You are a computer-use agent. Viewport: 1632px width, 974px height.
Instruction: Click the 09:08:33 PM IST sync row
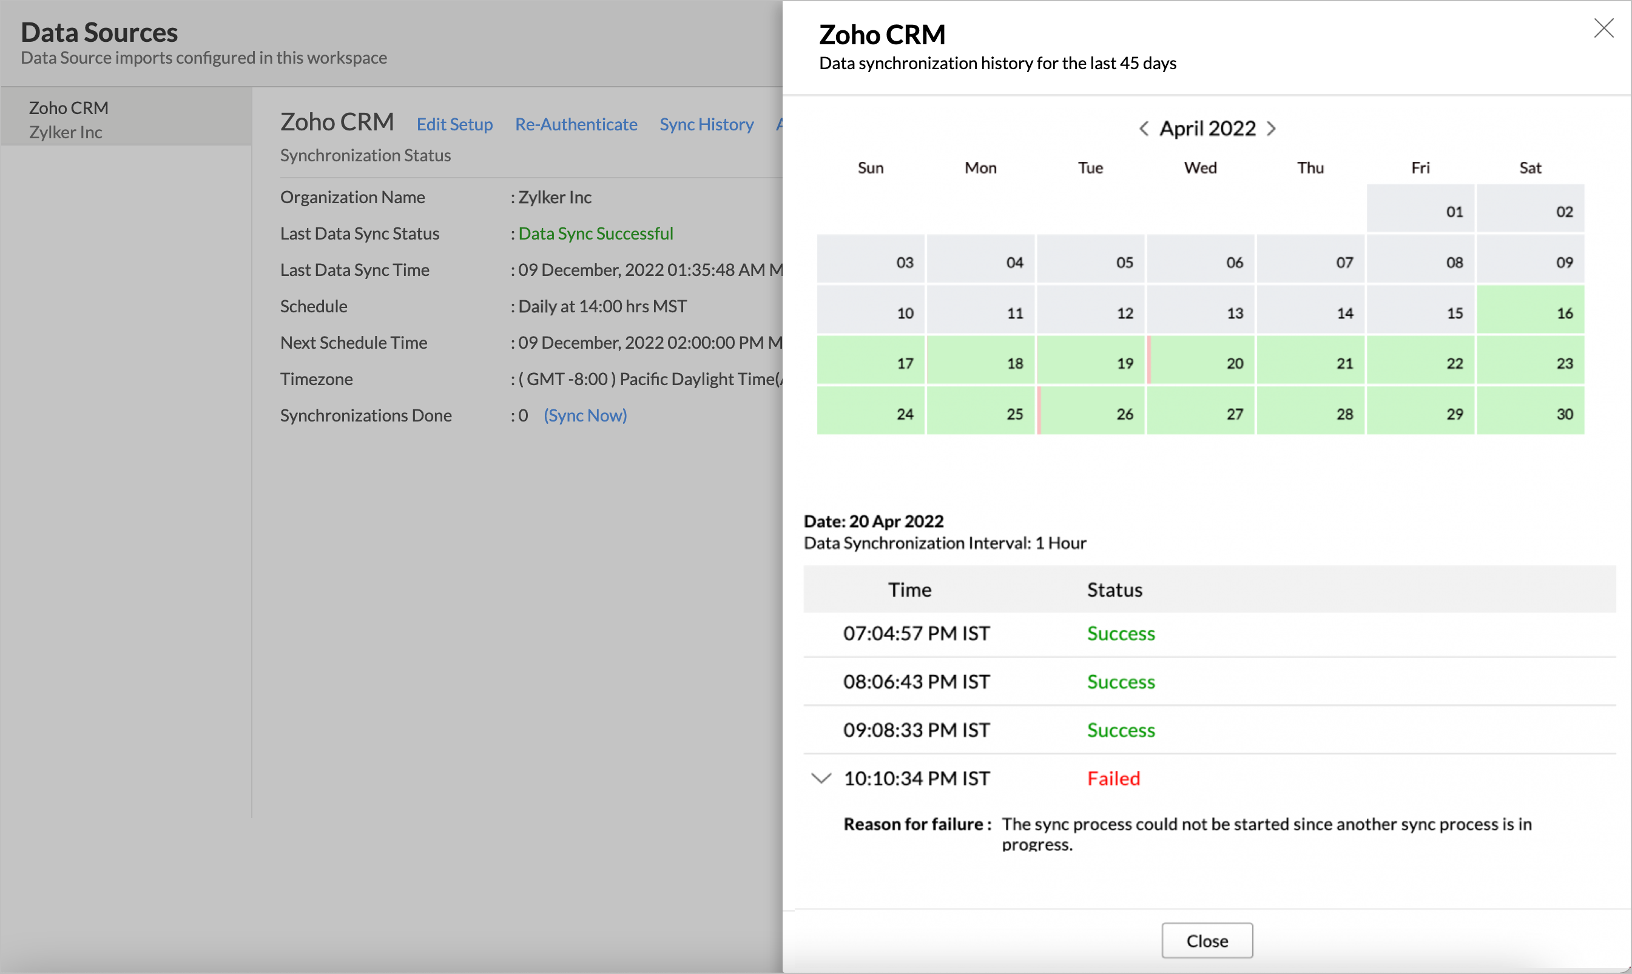[1209, 730]
